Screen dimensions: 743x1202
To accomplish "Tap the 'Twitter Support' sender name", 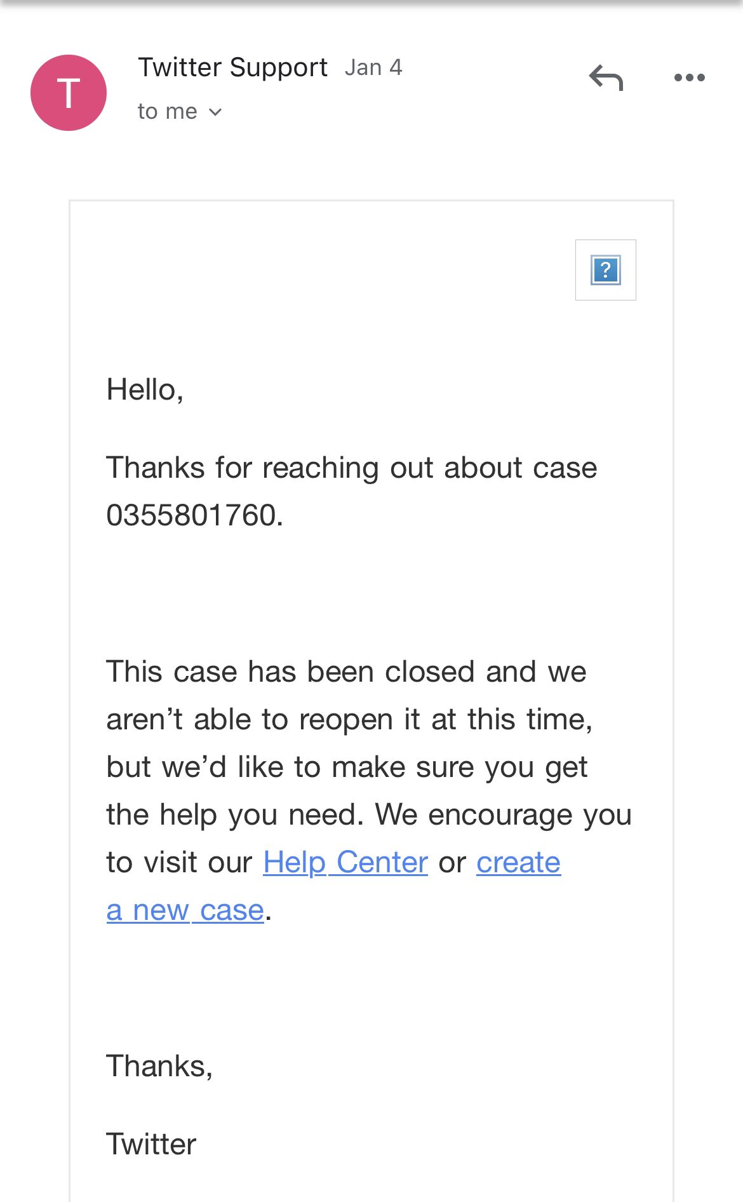I will tap(233, 67).
